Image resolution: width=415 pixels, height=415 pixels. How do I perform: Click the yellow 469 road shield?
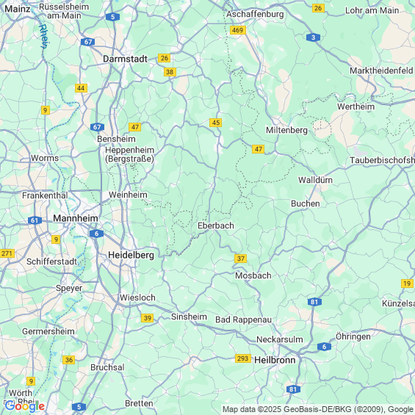point(238,30)
